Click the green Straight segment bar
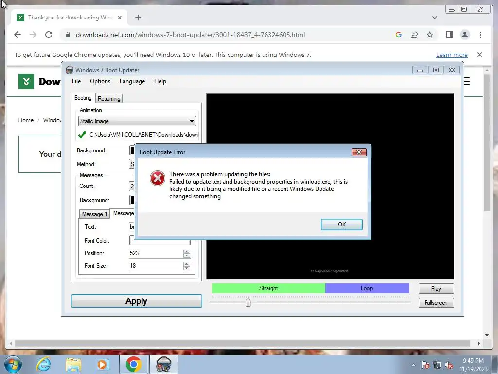Screen dimensions: 498x374 click(x=268, y=288)
